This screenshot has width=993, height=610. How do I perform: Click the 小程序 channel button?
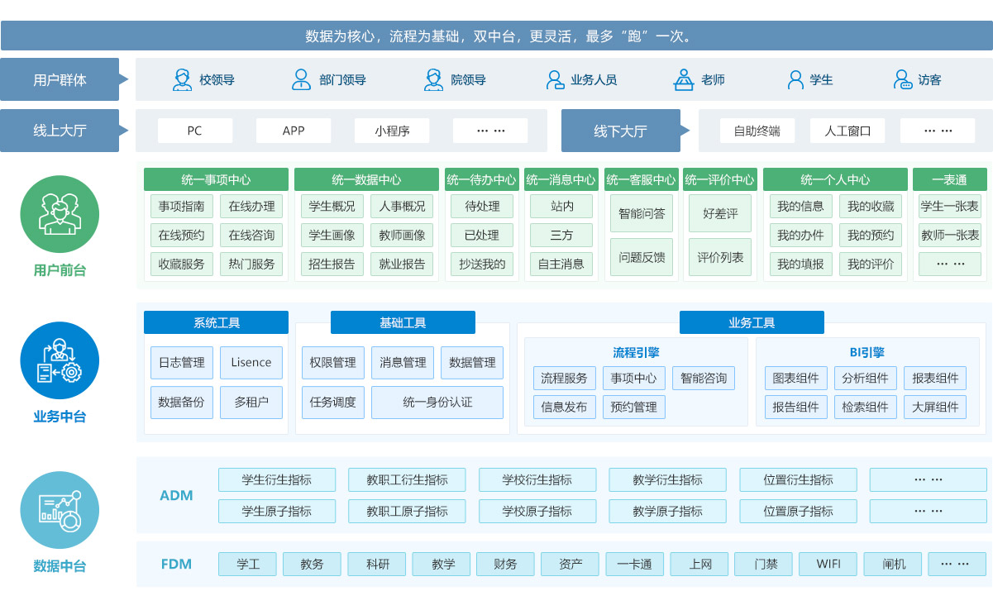[x=392, y=131]
